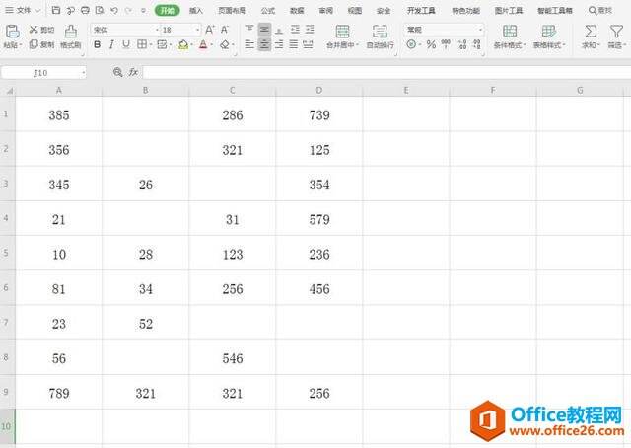Image resolution: width=631 pixels, height=448 pixels.
Task: Click the Select All corner of grid
Action: [8, 91]
